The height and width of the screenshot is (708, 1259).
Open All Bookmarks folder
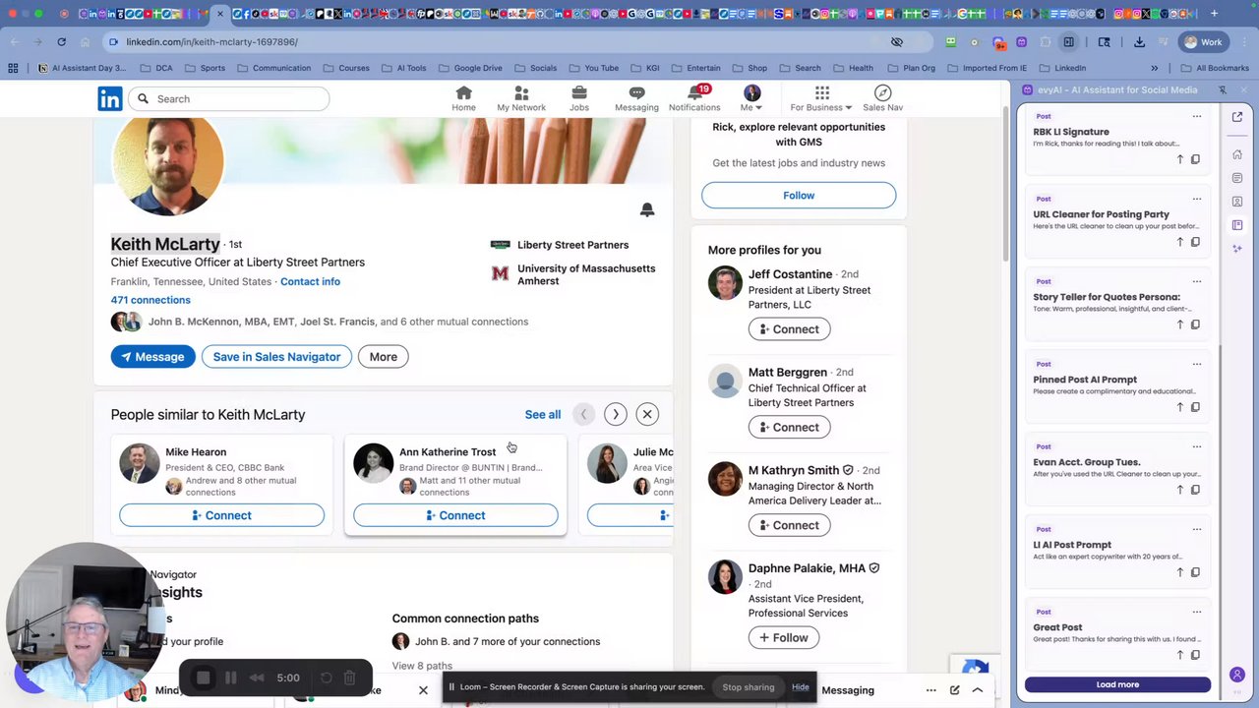pos(1215,68)
